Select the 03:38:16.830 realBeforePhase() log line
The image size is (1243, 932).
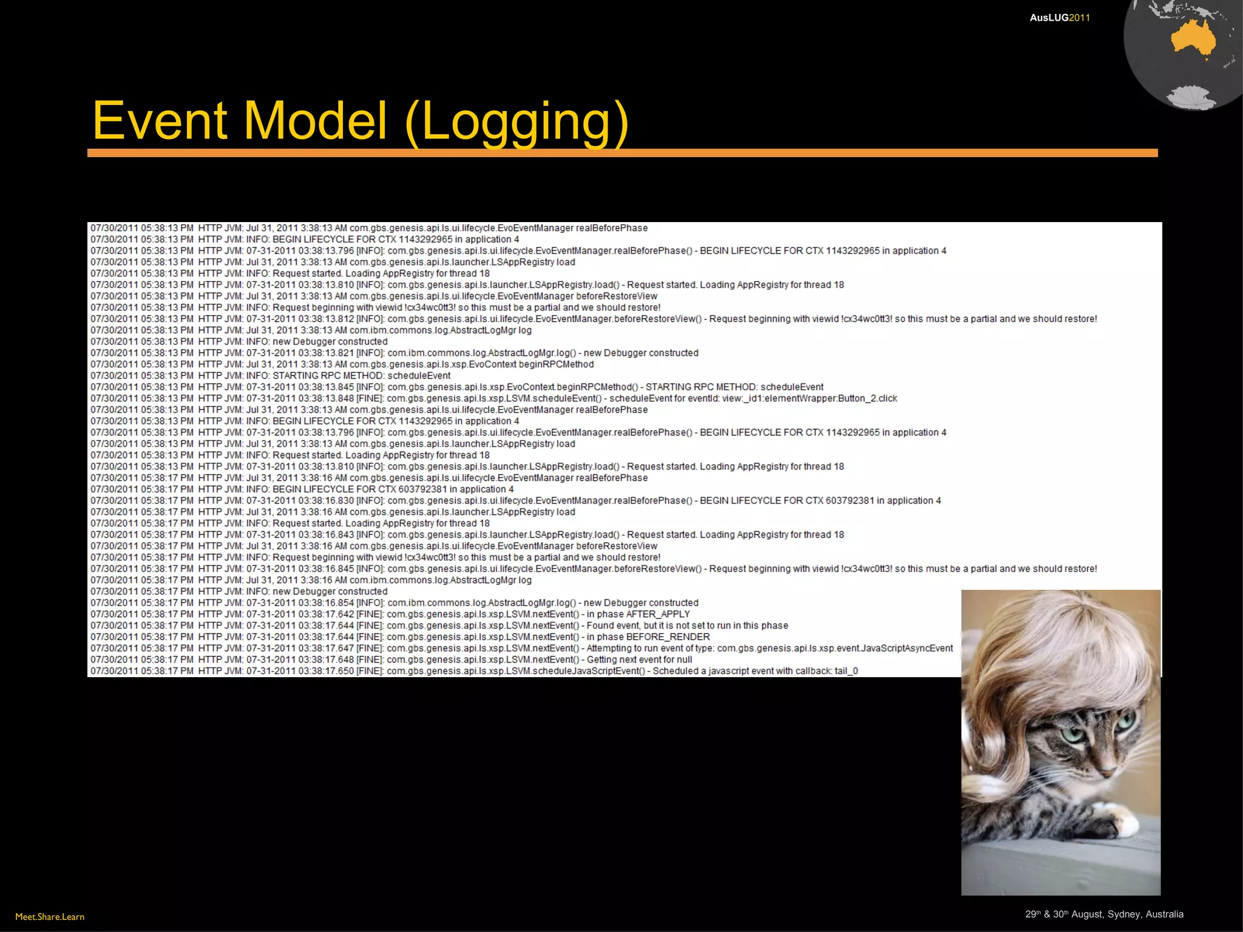point(516,501)
